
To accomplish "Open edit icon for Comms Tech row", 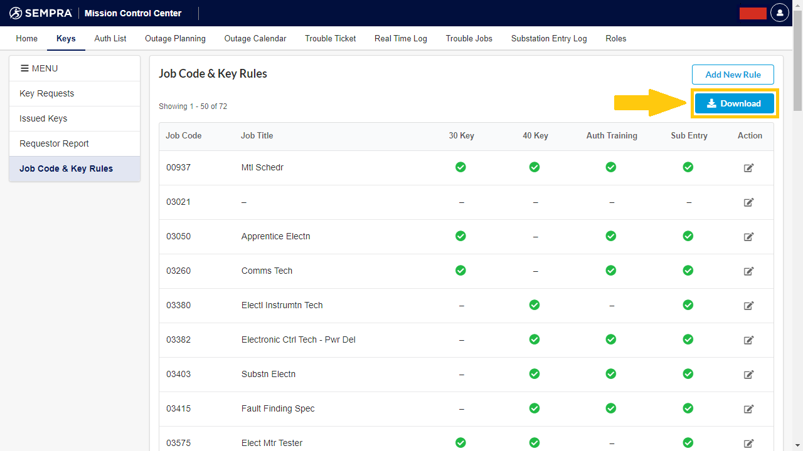I will click(748, 271).
